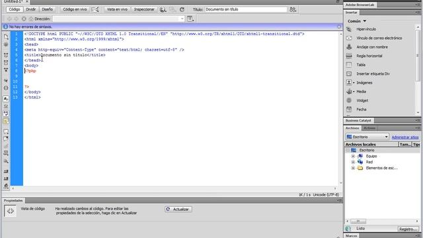Screen dimensions: 423x238
Task: Click Expand All icon in coding toolbar
Action: (x=6, y=69)
